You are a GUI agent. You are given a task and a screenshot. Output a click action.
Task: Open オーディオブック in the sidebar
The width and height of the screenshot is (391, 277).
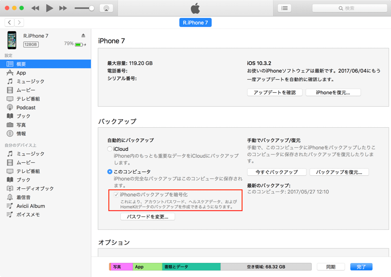point(46,188)
